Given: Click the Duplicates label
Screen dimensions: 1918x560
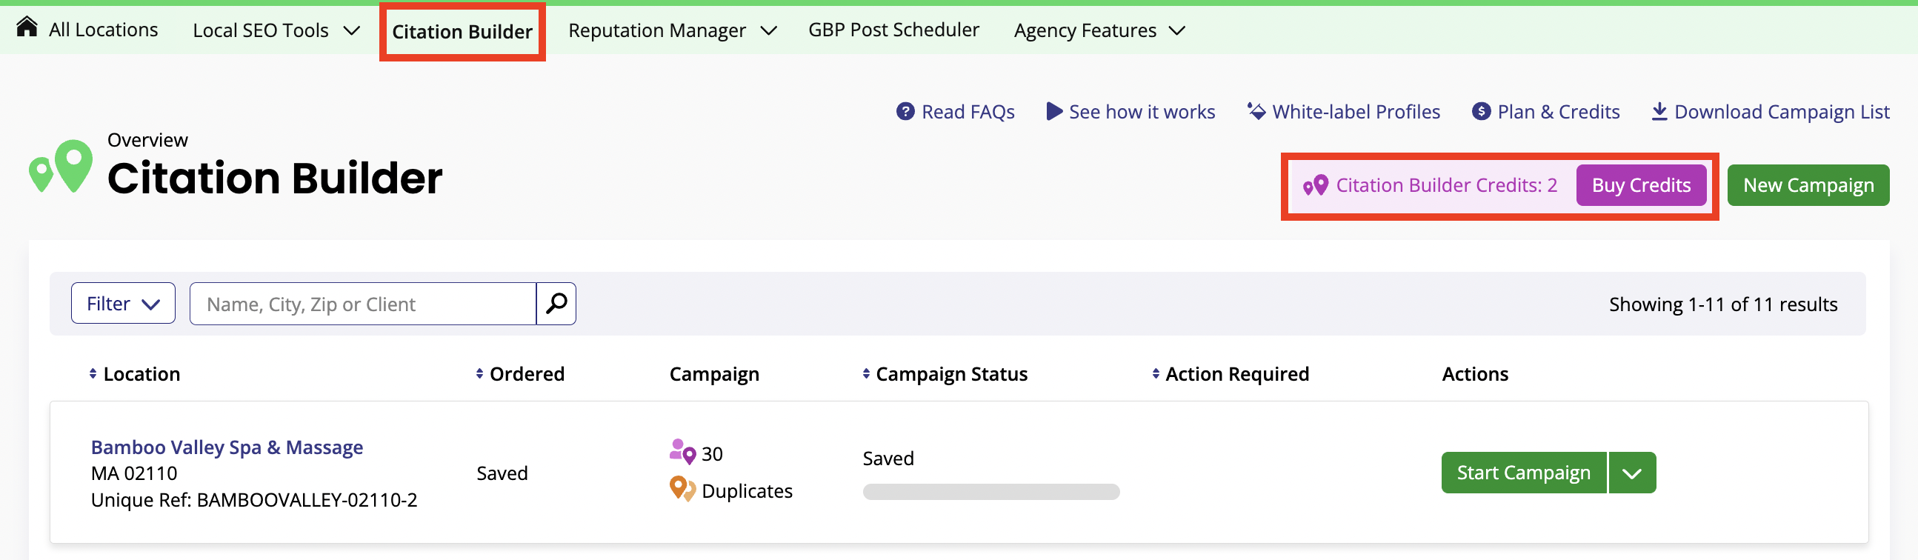Looking at the screenshot, I should pos(747,492).
